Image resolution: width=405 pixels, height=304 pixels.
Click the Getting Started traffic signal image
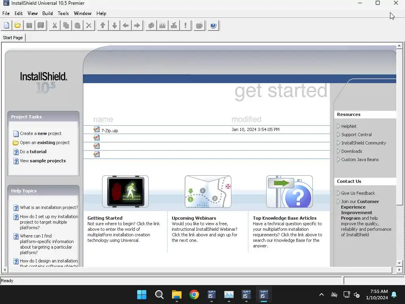pyautogui.click(x=125, y=192)
